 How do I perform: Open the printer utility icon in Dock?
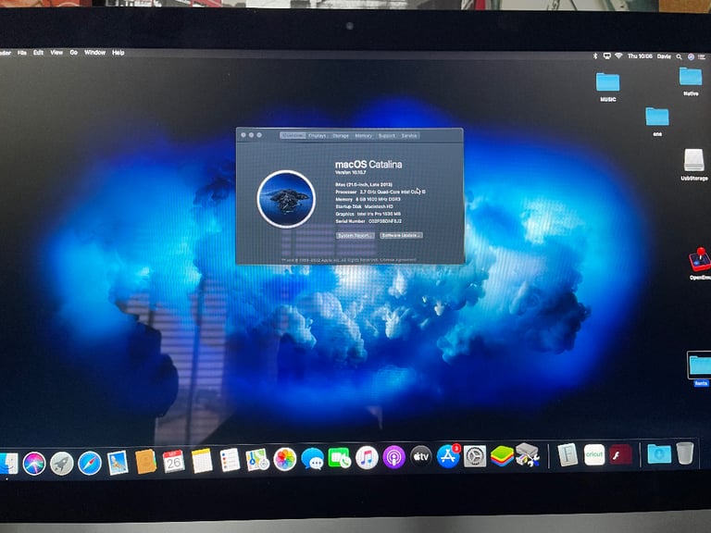tap(528, 454)
